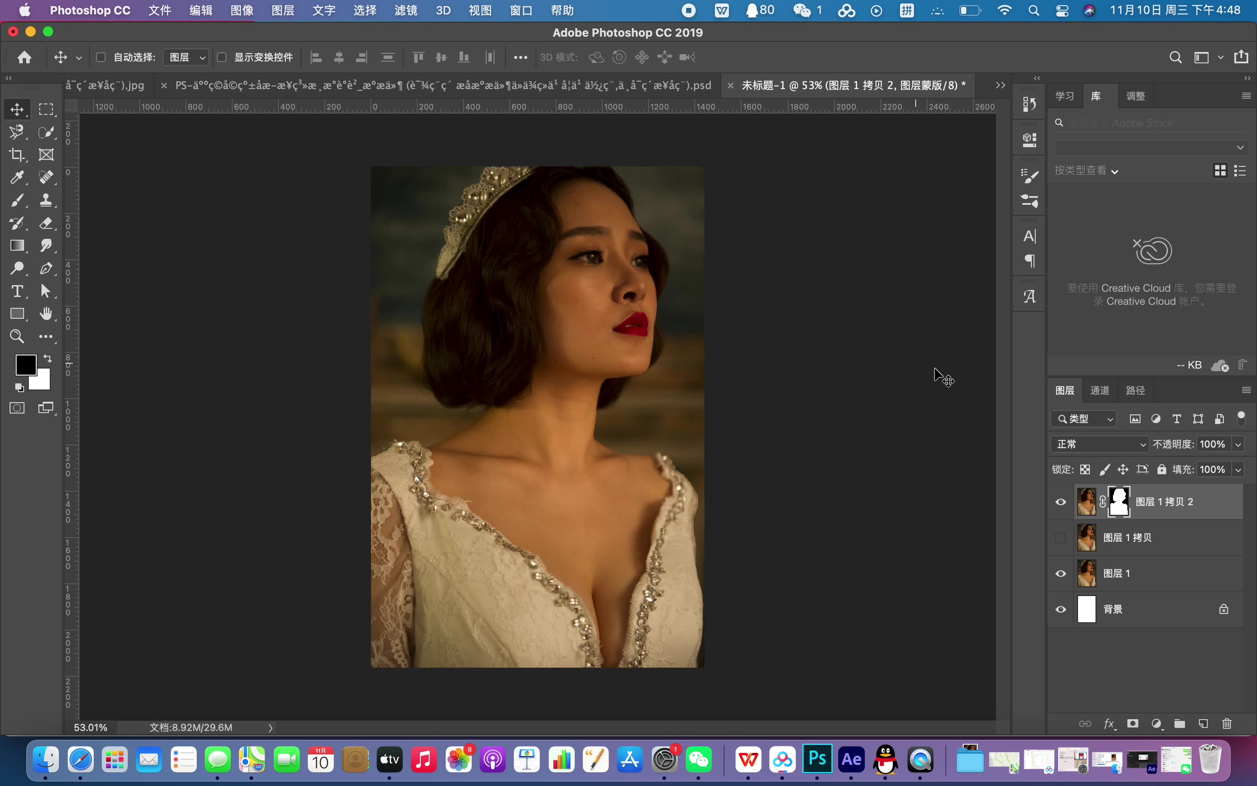Viewport: 1257px width, 786px height.
Task: Expand the 不透明度 opacity dropdown arrow
Action: pos(1238,444)
